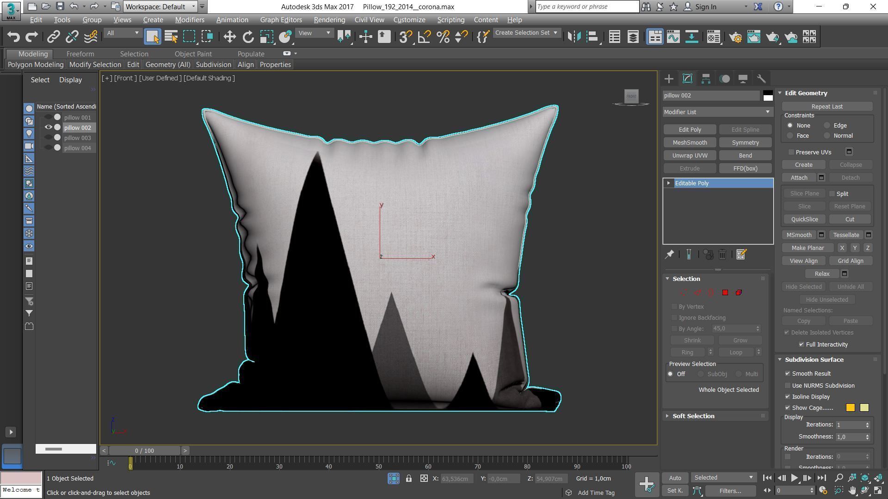
Task: Click the pale yellow cage color swatch
Action: coord(864,408)
